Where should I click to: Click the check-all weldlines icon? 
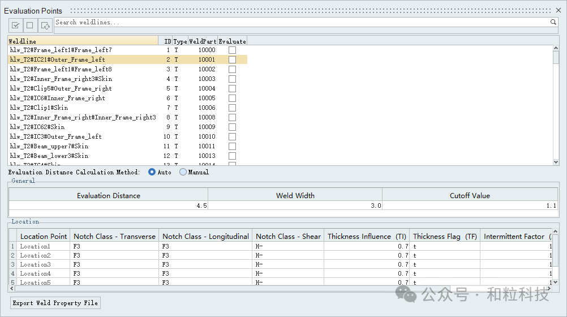point(16,25)
